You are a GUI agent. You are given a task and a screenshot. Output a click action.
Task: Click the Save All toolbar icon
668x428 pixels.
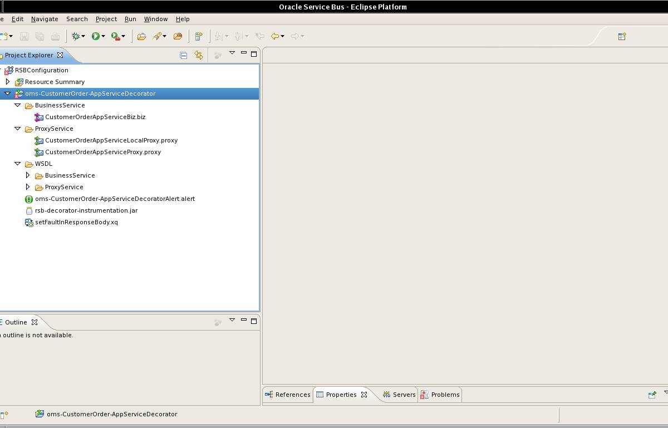pyautogui.click(x=40, y=36)
